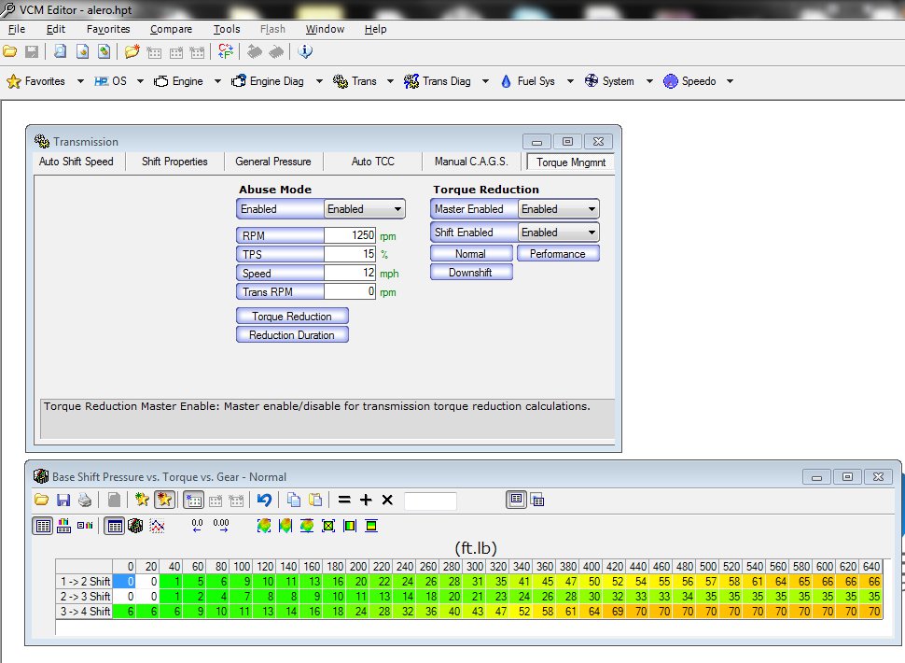Click the line graph view icon
Image resolution: width=905 pixels, height=663 pixels.
[158, 527]
